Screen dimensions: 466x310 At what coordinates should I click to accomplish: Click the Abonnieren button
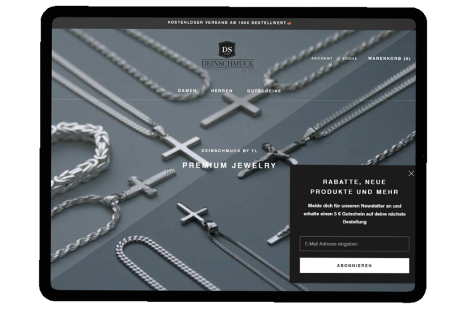click(354, 265)
